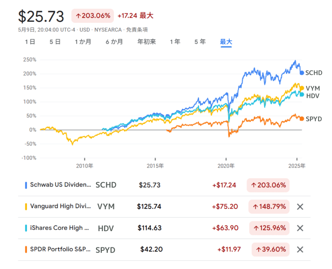
Task: Click the $125.74 price in VYM row
Action: pos(149,206)
